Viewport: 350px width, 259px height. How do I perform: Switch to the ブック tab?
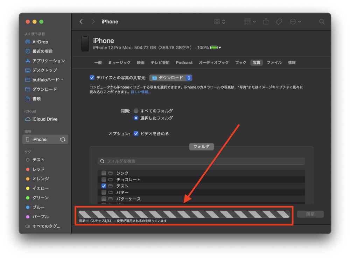[241, 63]
